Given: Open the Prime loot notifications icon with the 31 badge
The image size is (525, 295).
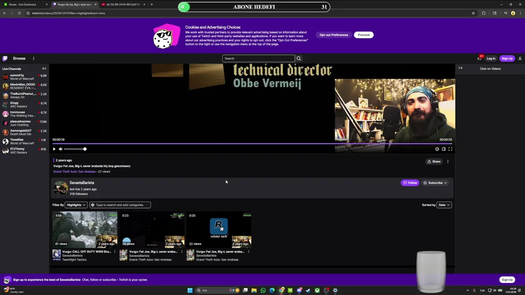Looking at the screenshot, I should 479,58.
